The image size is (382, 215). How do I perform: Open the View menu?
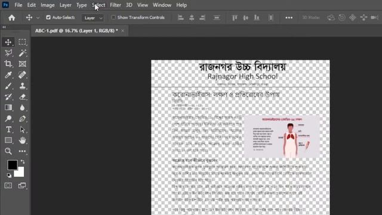tap(143, 5)
